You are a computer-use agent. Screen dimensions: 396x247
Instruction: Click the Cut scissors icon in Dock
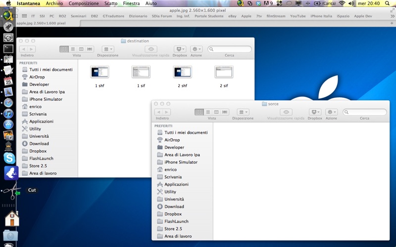[x=11, y=191]
